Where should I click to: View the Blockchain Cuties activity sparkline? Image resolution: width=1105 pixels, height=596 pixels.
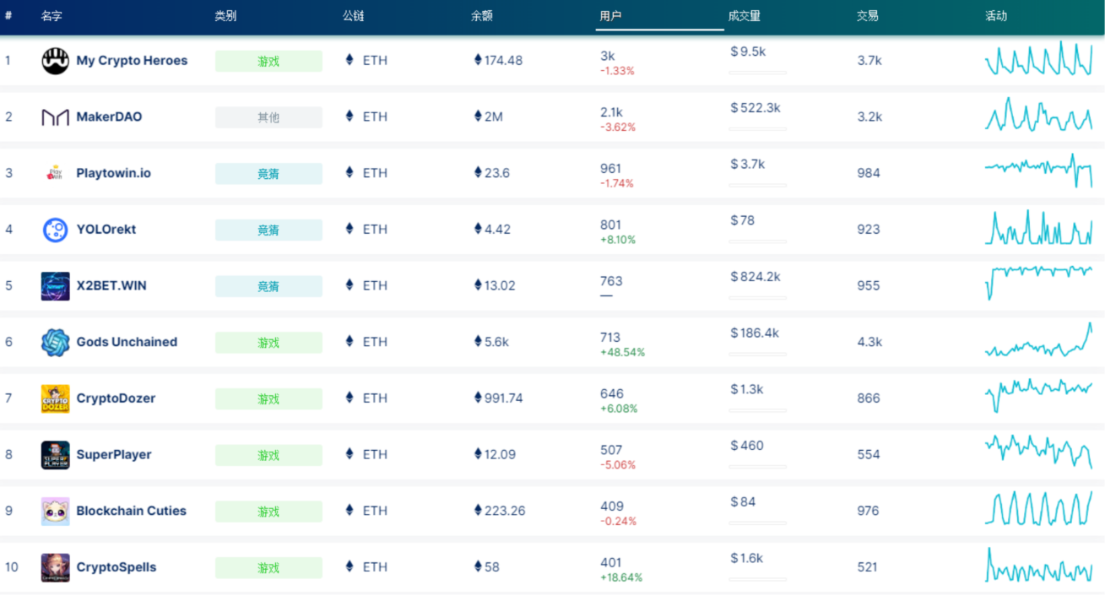(1038, 508)
